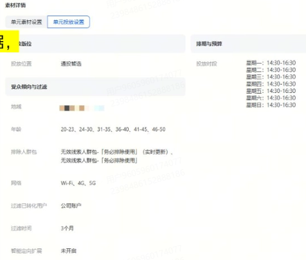Image resolution: width=306 pixels, height=260 pixels.
Task: Click the 星期一 14:30-16:30 schedule row
Action: pos(271,63)
